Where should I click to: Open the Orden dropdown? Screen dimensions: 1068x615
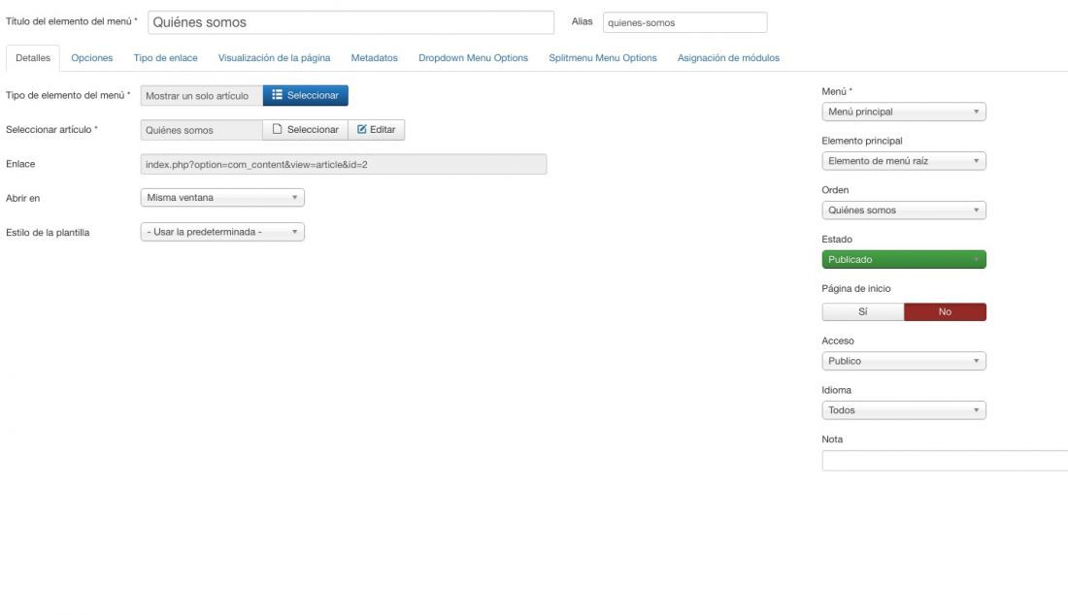click(904, 210)
